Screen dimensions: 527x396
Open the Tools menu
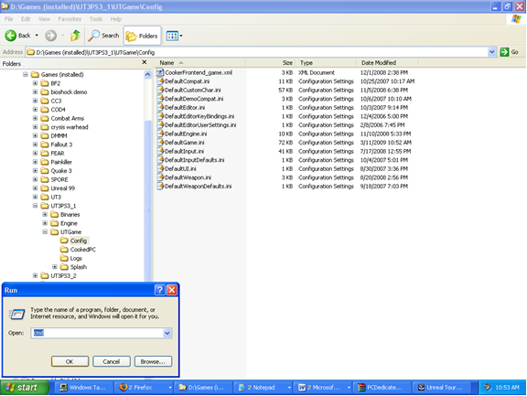[96, 19]
